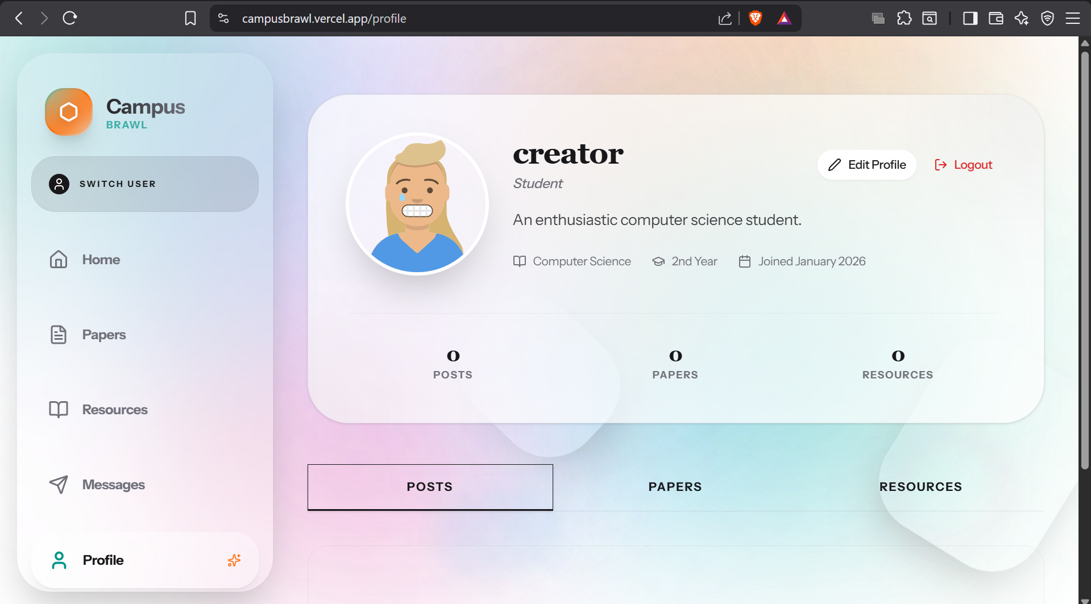Open the Home page from sidebar
The height and width of the screenshot is (604, 1091).
click(x=145, y=260)
